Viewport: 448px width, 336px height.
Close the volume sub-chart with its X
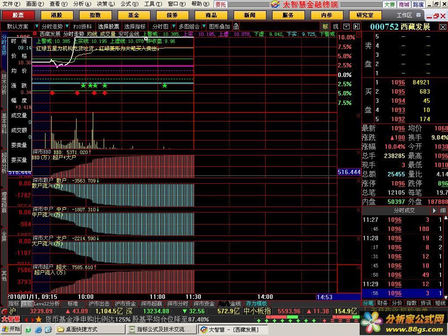(x=359, y=115)
